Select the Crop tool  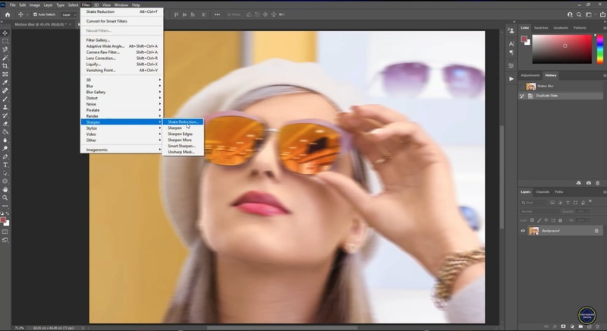[5, 66]
